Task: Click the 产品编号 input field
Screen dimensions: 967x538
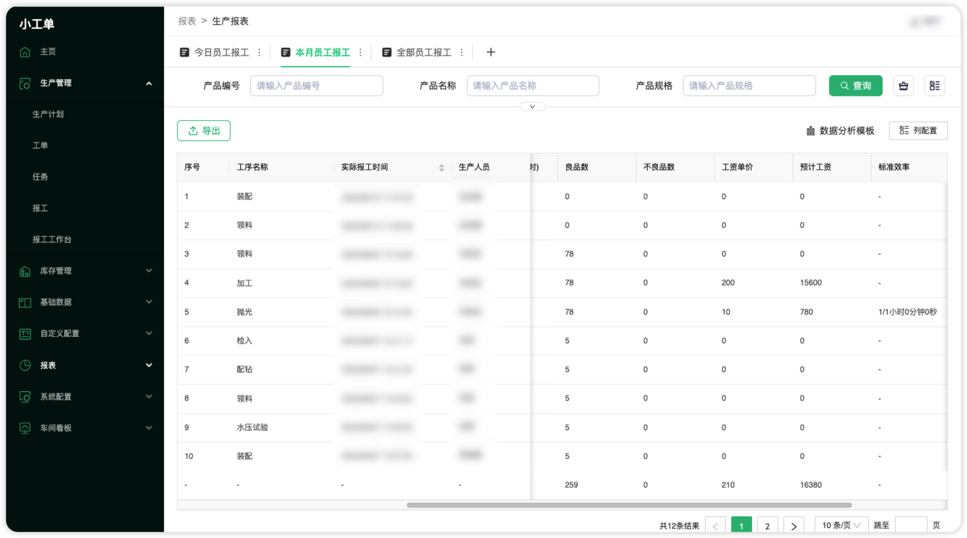Action: click(x=316, y=86)
